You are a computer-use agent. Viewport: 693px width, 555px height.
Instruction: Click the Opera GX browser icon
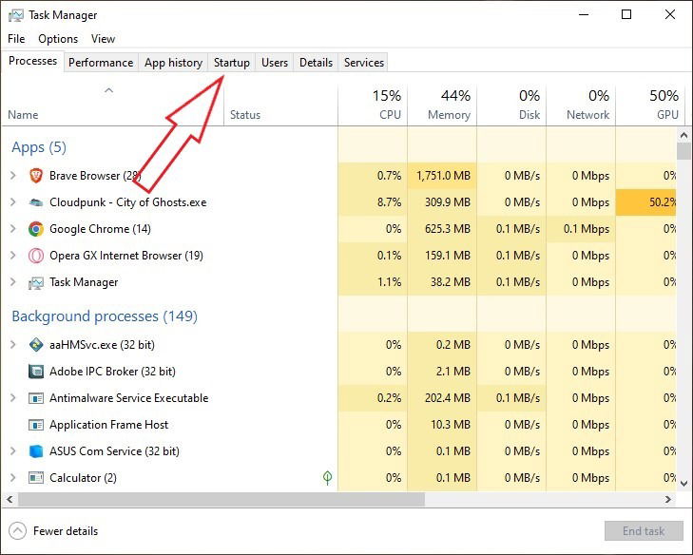point(36,256)
